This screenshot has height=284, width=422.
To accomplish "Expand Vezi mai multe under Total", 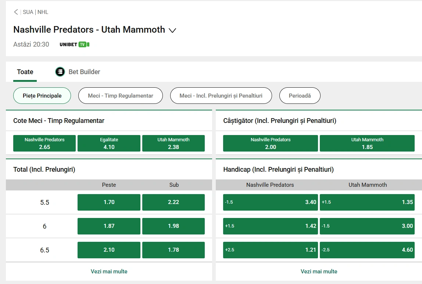I will (109, 272).
